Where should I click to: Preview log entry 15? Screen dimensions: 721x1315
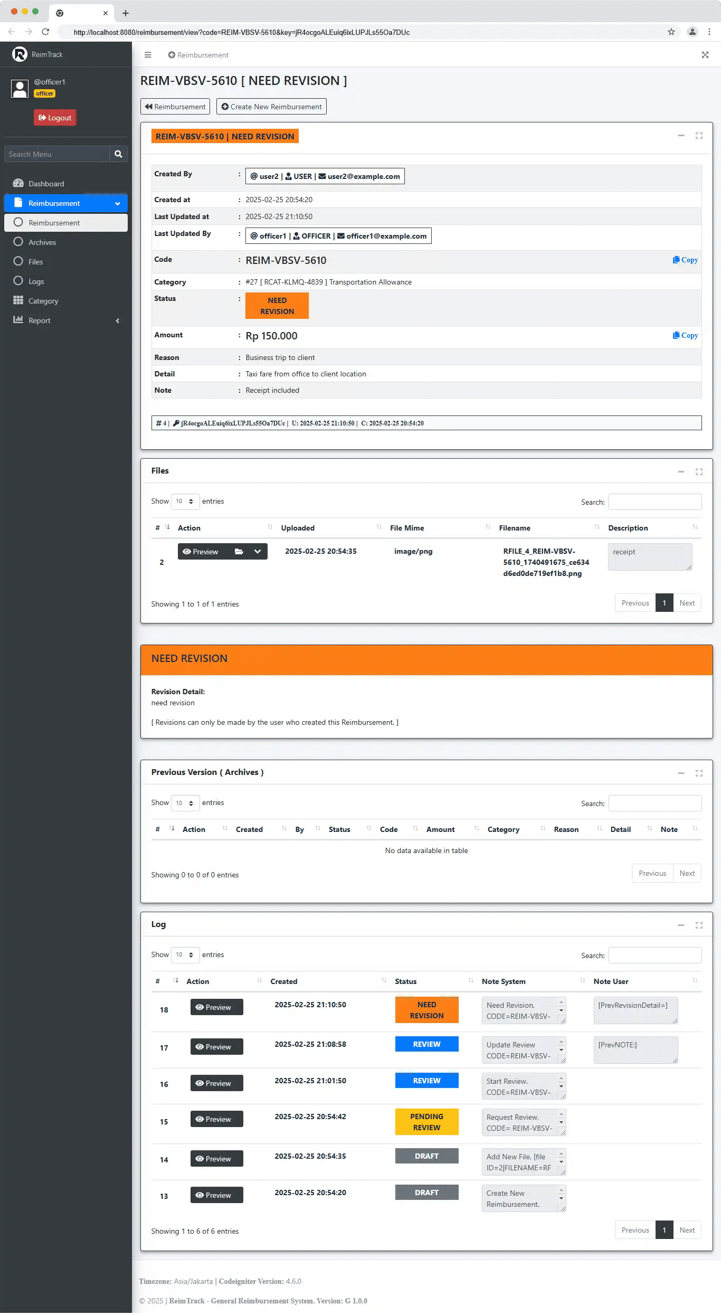pyautogui.click(x=217, y=1119)
